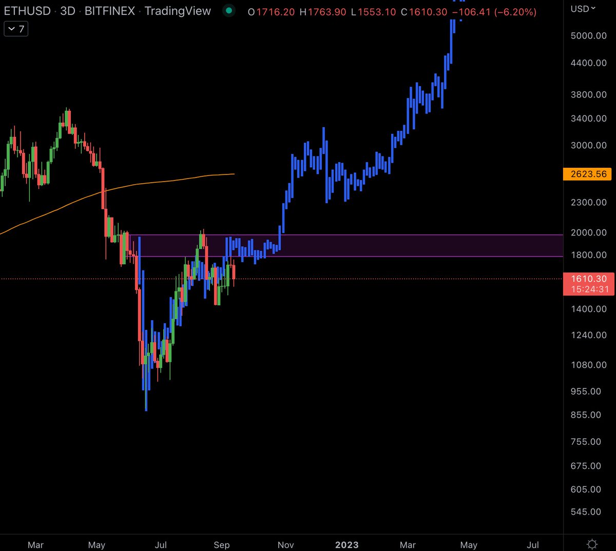Click the 4400.00 price axis label

click(588, 63)
